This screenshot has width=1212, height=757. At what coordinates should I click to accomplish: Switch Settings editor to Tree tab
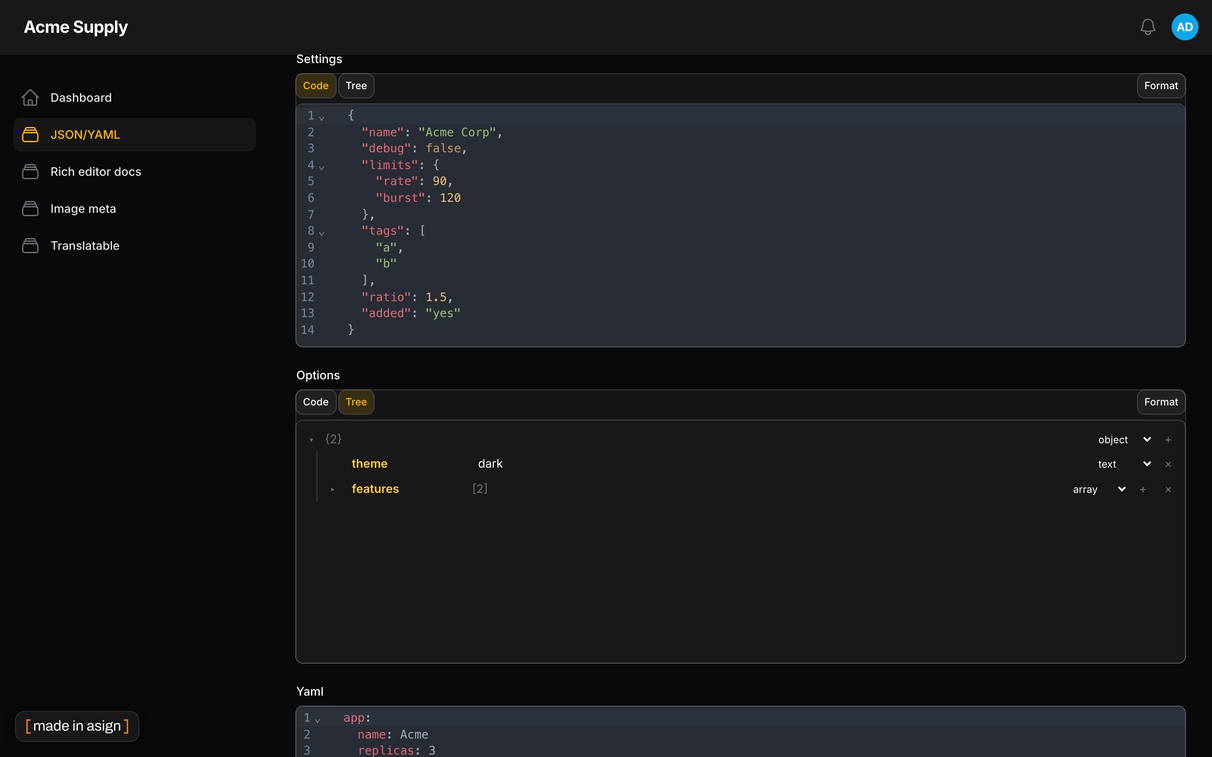point(356,86)
